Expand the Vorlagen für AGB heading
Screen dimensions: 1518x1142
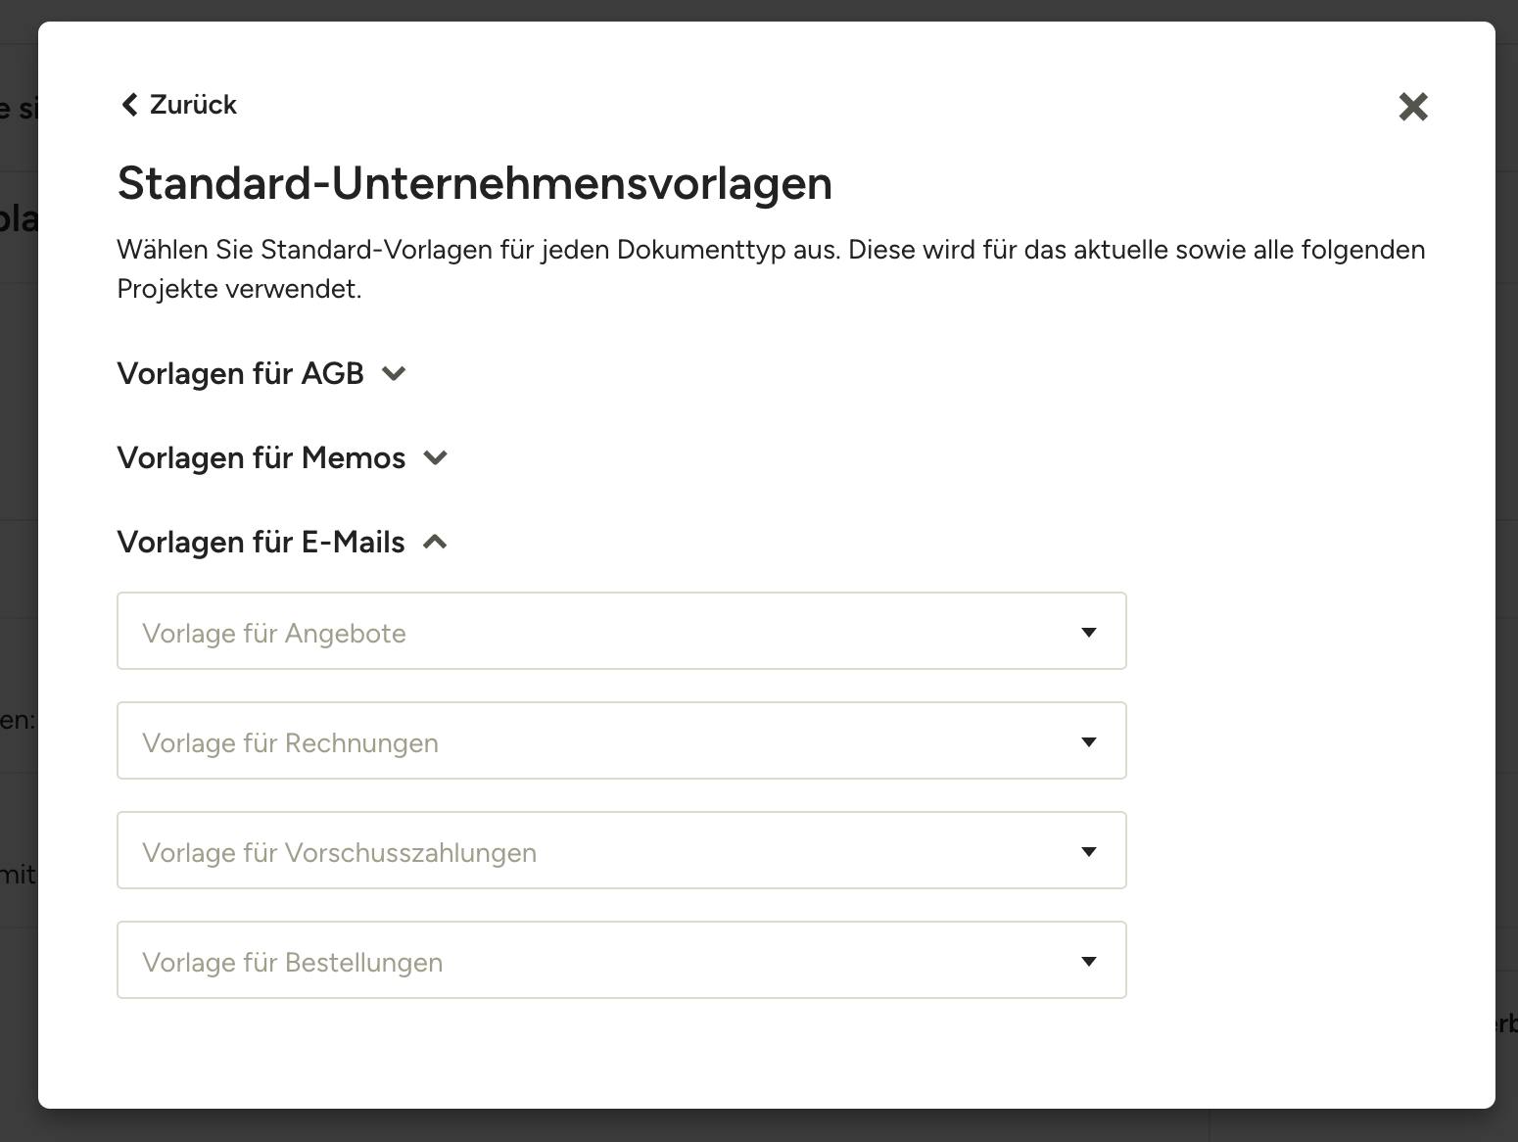click(x=241, y=373)
